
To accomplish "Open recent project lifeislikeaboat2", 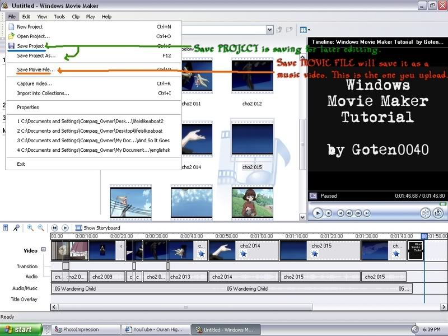I will (94, 122).
